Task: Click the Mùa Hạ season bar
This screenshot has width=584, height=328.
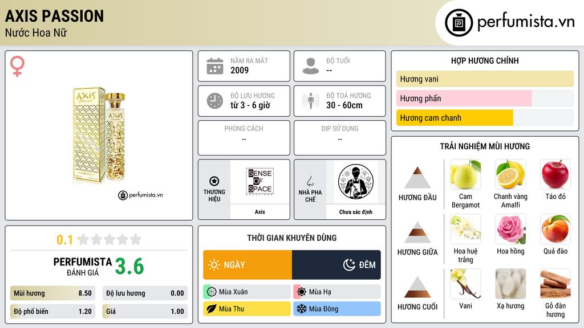Action: tap(337, 292)
